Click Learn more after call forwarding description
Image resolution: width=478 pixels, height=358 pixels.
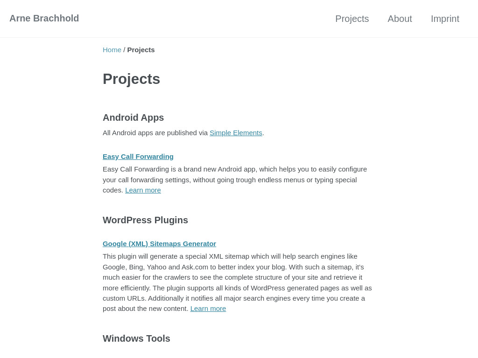pos(143,190)
